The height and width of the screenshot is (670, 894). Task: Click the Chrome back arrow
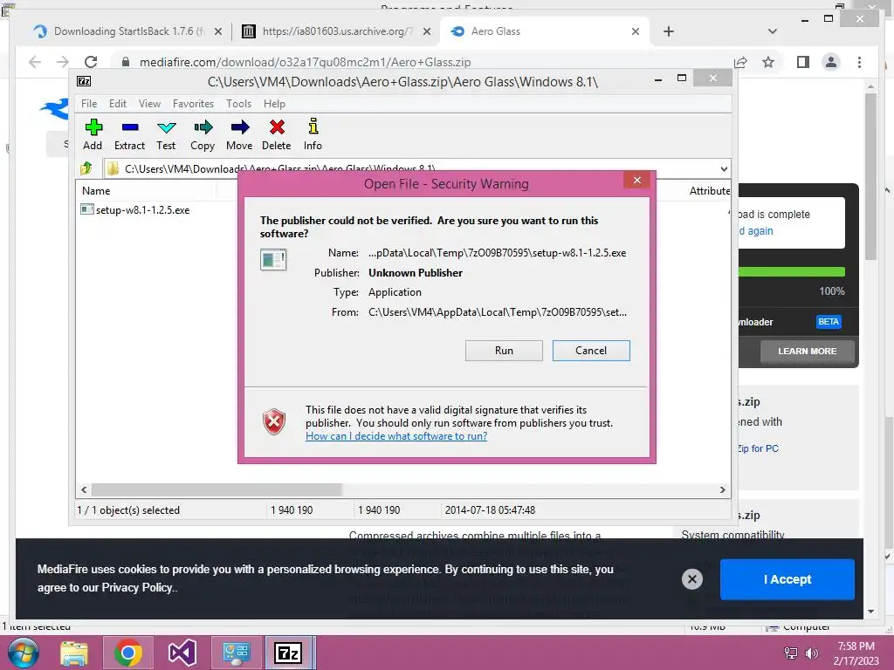pos(35,62)
